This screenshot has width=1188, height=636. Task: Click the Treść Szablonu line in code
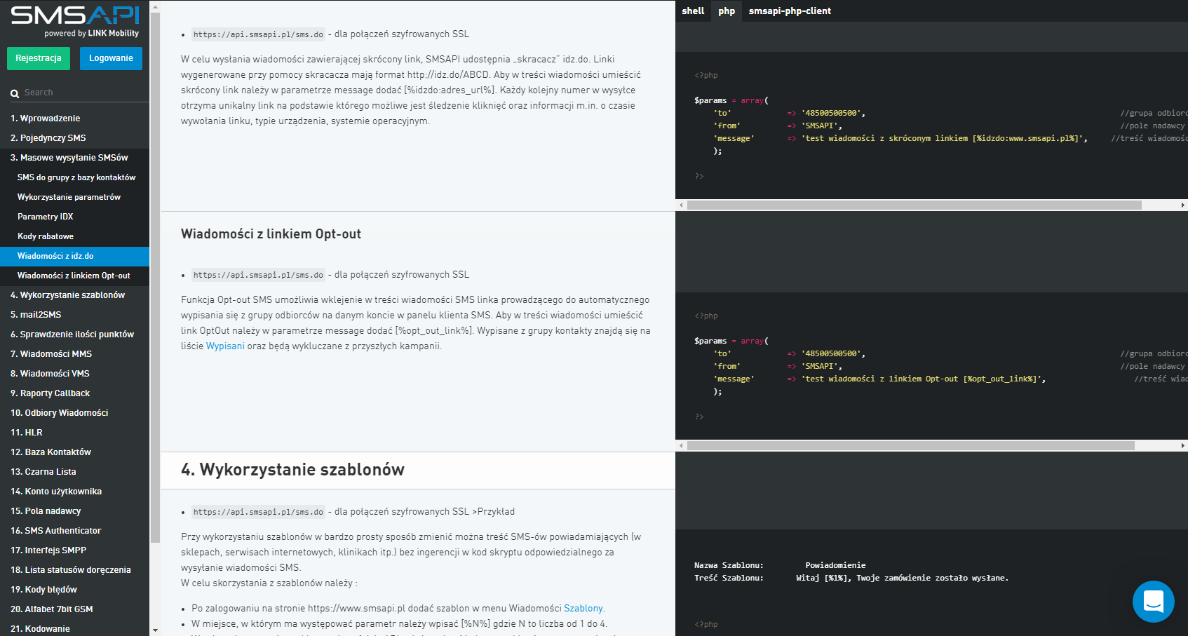point(851,578)
